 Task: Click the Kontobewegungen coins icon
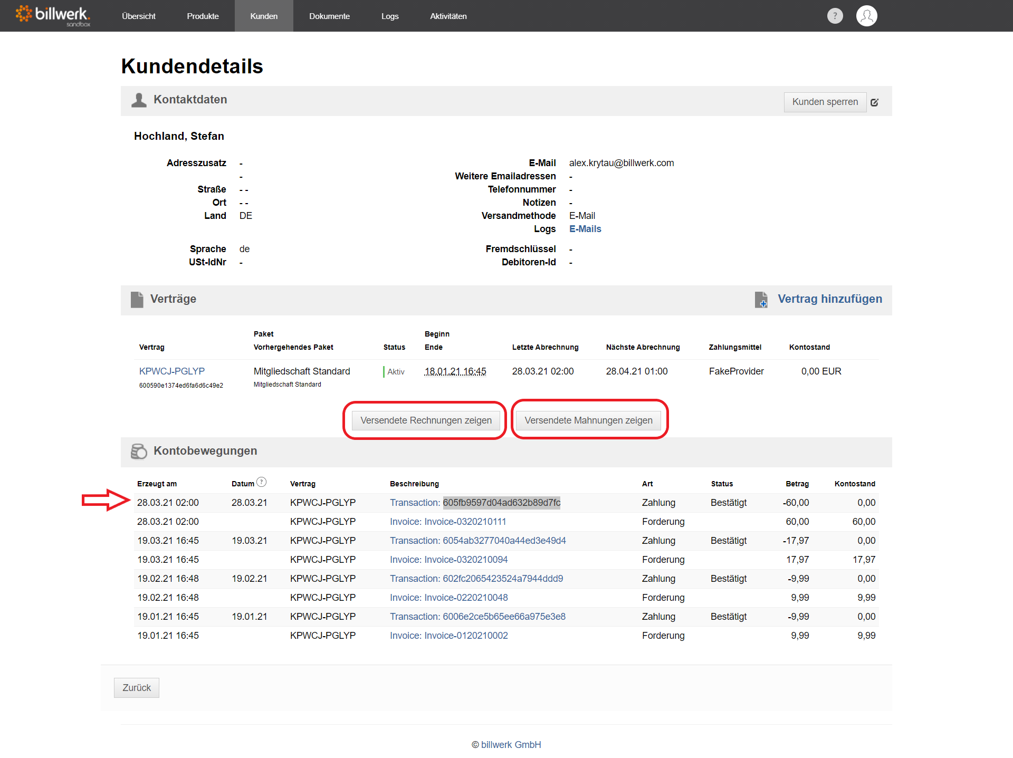(x=139, y=452)
